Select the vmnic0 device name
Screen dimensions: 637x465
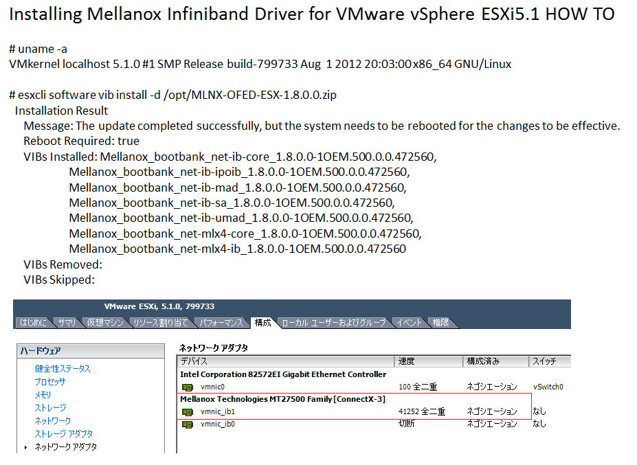[x=212, y=387]
